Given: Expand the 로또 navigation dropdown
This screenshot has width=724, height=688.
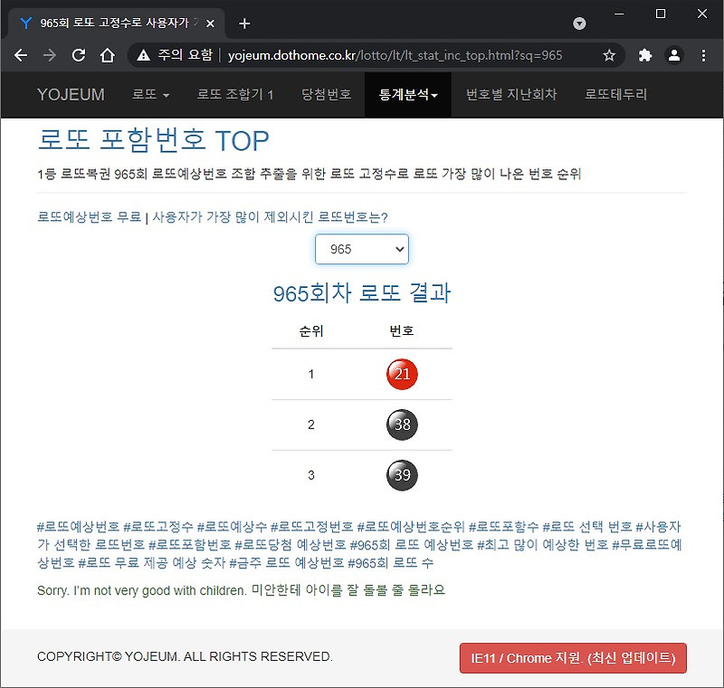Looking at the screenshot, I should [x=151, y=95].
